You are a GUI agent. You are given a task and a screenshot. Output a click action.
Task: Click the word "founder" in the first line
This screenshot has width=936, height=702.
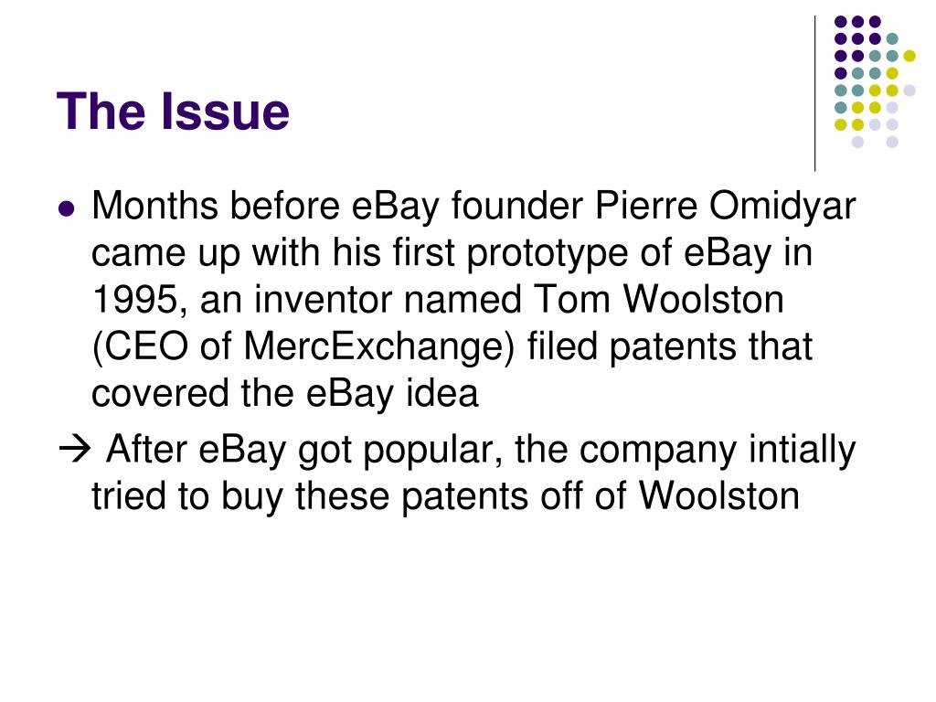click(x=517, y=206)
